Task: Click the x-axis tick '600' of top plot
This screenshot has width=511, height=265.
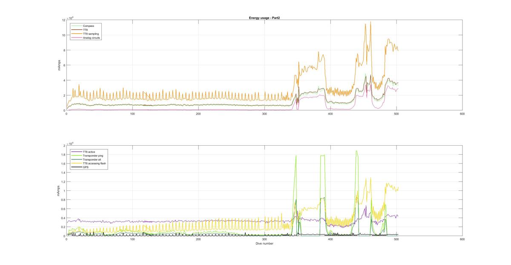Action: [462, 114]
